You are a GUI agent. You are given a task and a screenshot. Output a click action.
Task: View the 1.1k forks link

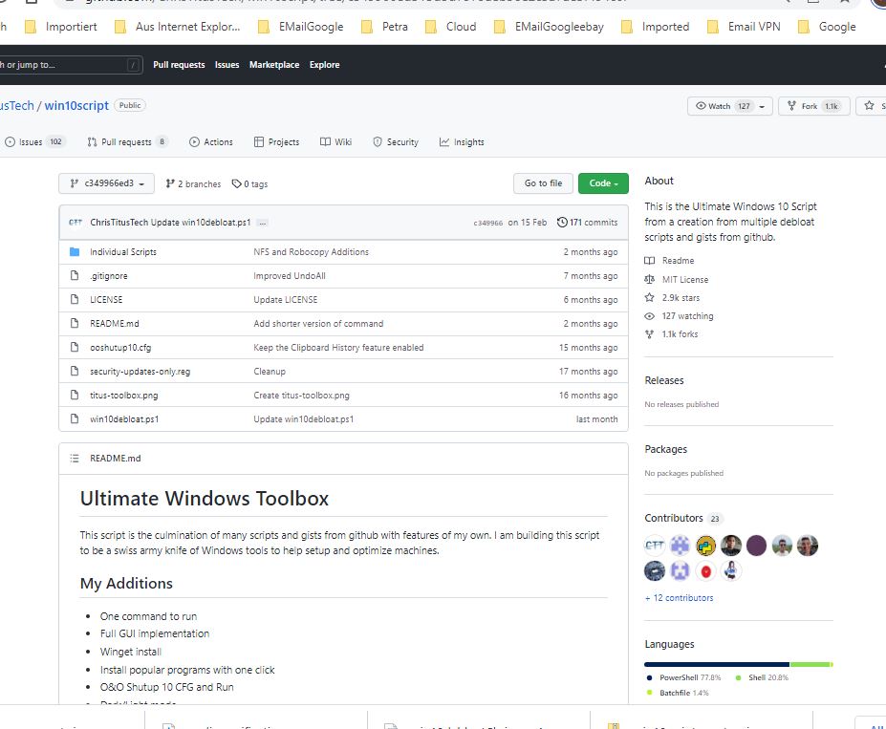(x=672, y=334)
